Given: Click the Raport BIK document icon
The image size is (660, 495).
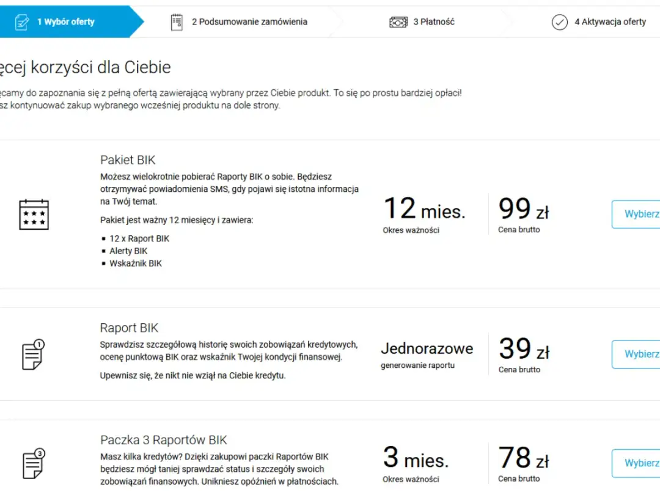Looking at the screenshot, I should click(34, 354).
